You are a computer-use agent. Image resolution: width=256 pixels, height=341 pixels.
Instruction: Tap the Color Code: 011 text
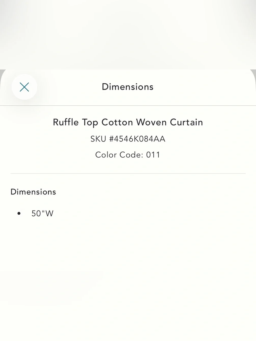pyautogui.click(x=128, y=155)
